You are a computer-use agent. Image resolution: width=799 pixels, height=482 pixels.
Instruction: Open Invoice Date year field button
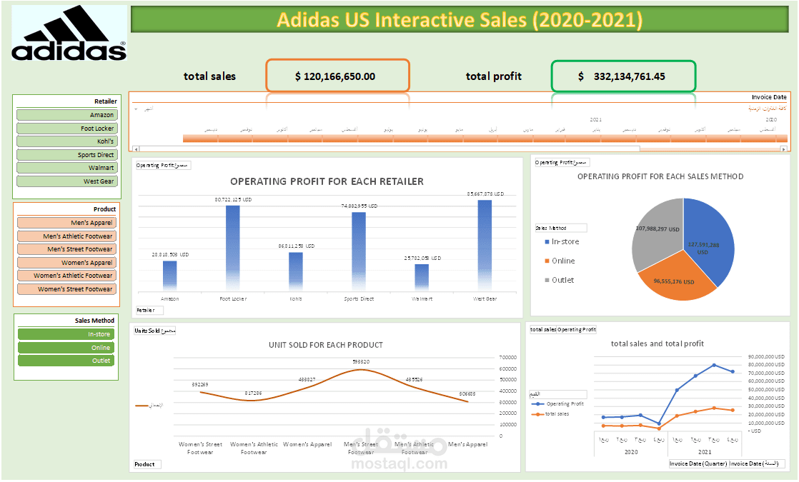[x=757, y=463]
